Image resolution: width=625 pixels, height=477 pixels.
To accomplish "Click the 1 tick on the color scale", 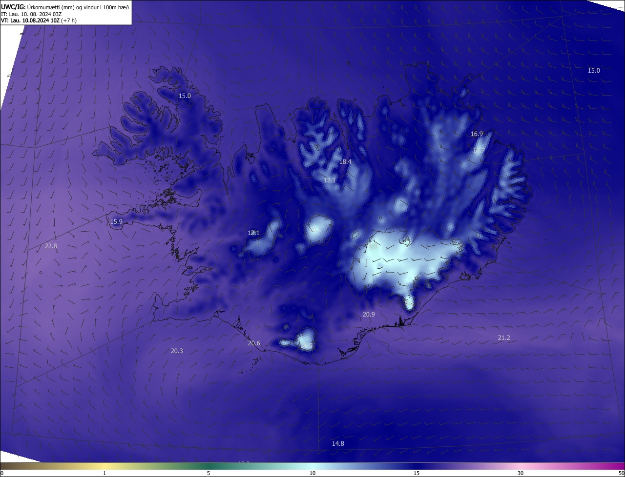I will [104, 474].
